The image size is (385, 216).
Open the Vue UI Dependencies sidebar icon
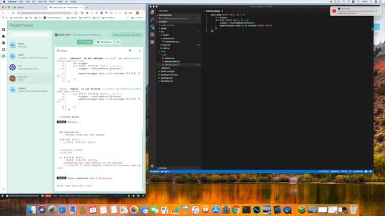coord(4,43)
